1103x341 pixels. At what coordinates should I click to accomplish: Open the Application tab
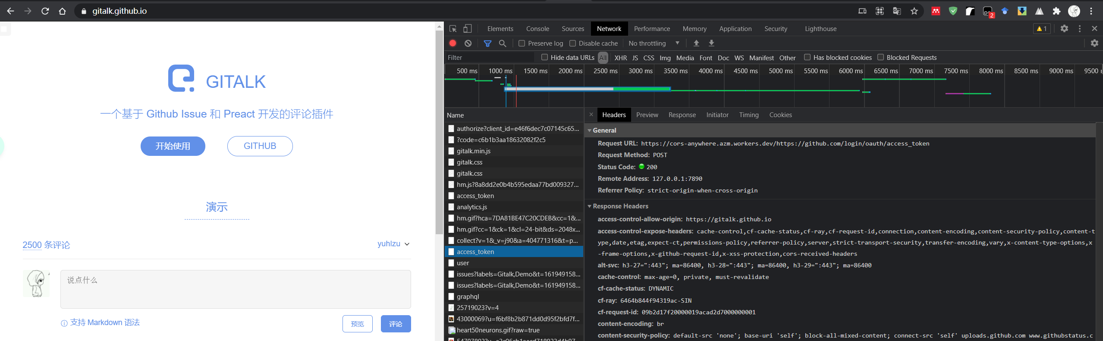click(x=735, y=29)
